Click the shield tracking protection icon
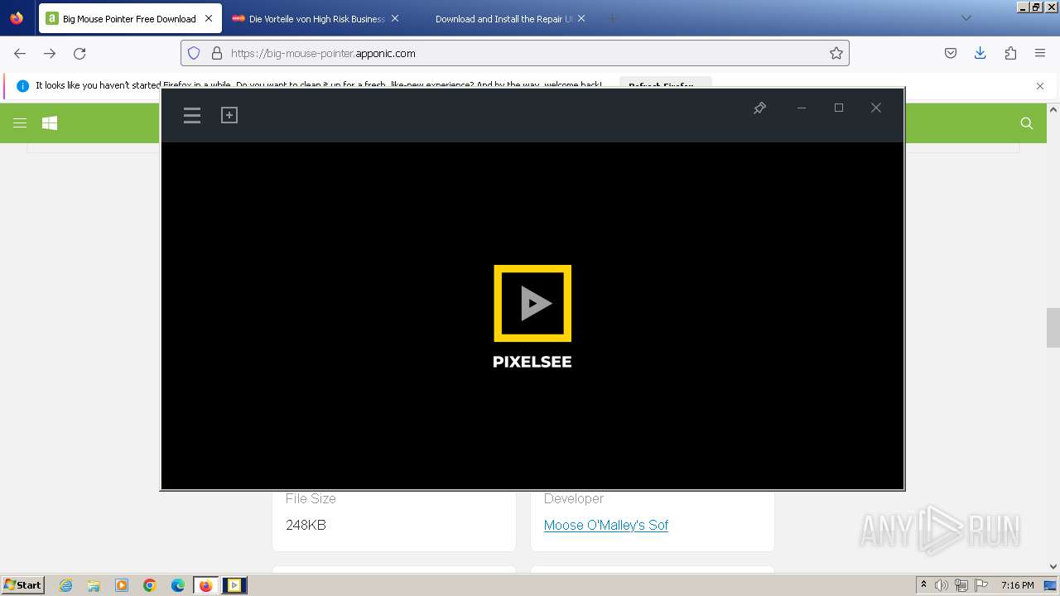The height and width of the screenshot is (596, 1060). click(x=194, y=53)
